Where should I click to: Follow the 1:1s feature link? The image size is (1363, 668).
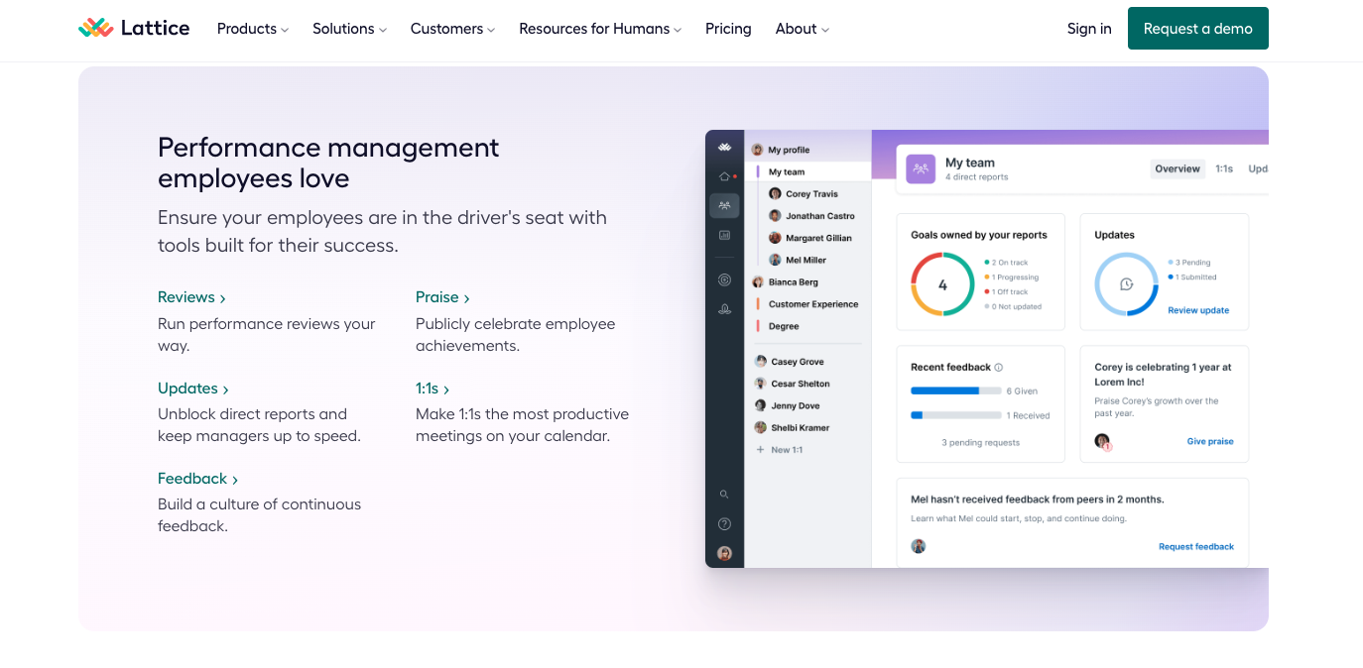(x=433, y=389)
